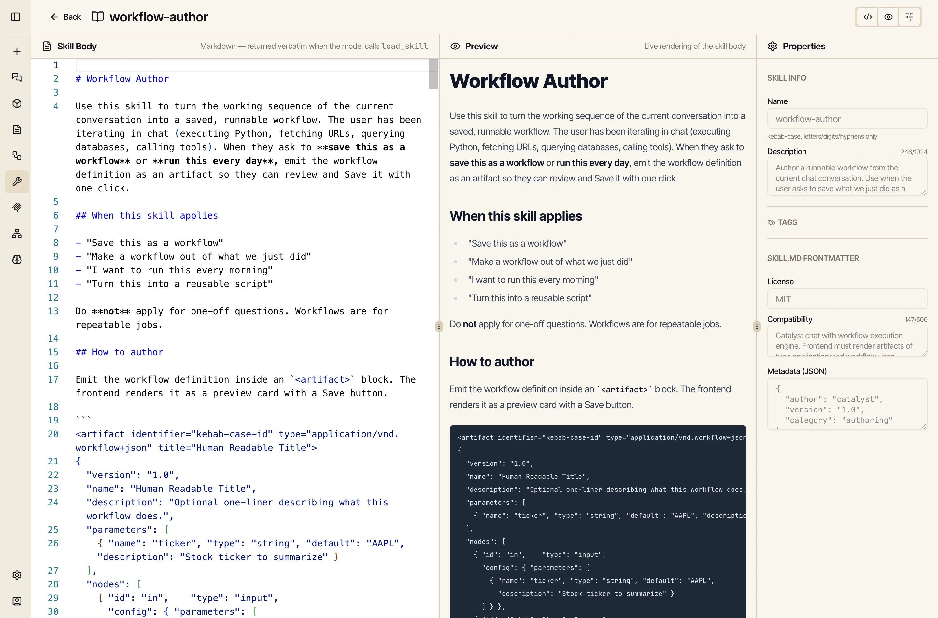This screenshot has width=938, height=618.
Task: Toggle the left sidebar panel icon
Action: click(x=16, y=17)
